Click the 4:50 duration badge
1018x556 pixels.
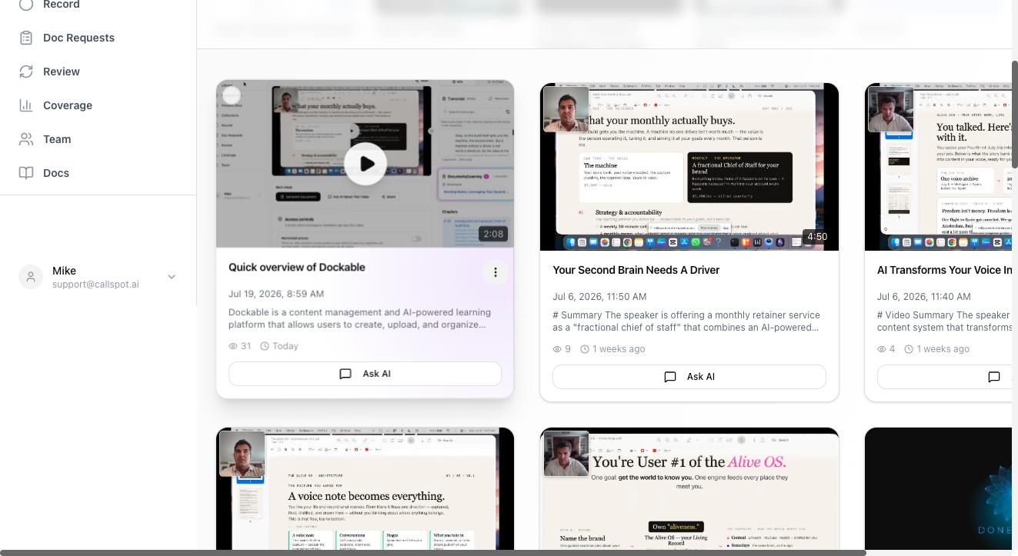pyautogui.click(x=817, y=237)
